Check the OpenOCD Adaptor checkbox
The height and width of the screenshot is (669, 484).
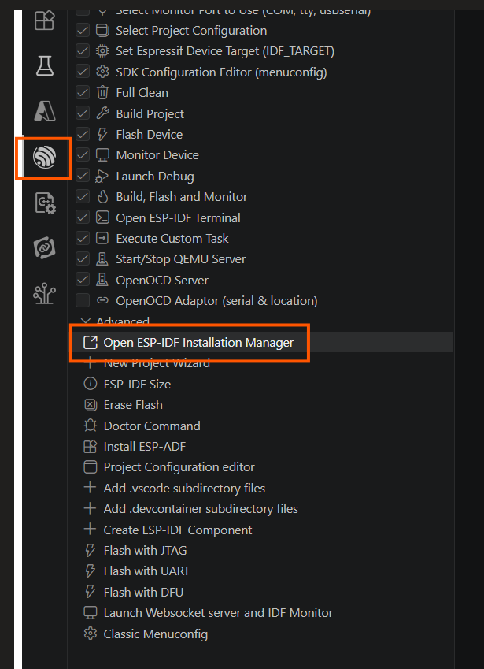(83, 301)
